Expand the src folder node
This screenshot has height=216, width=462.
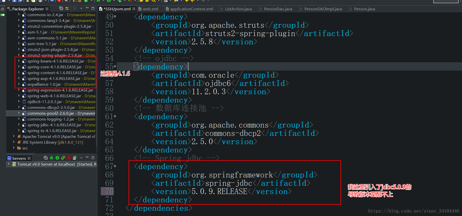(14, 148)
